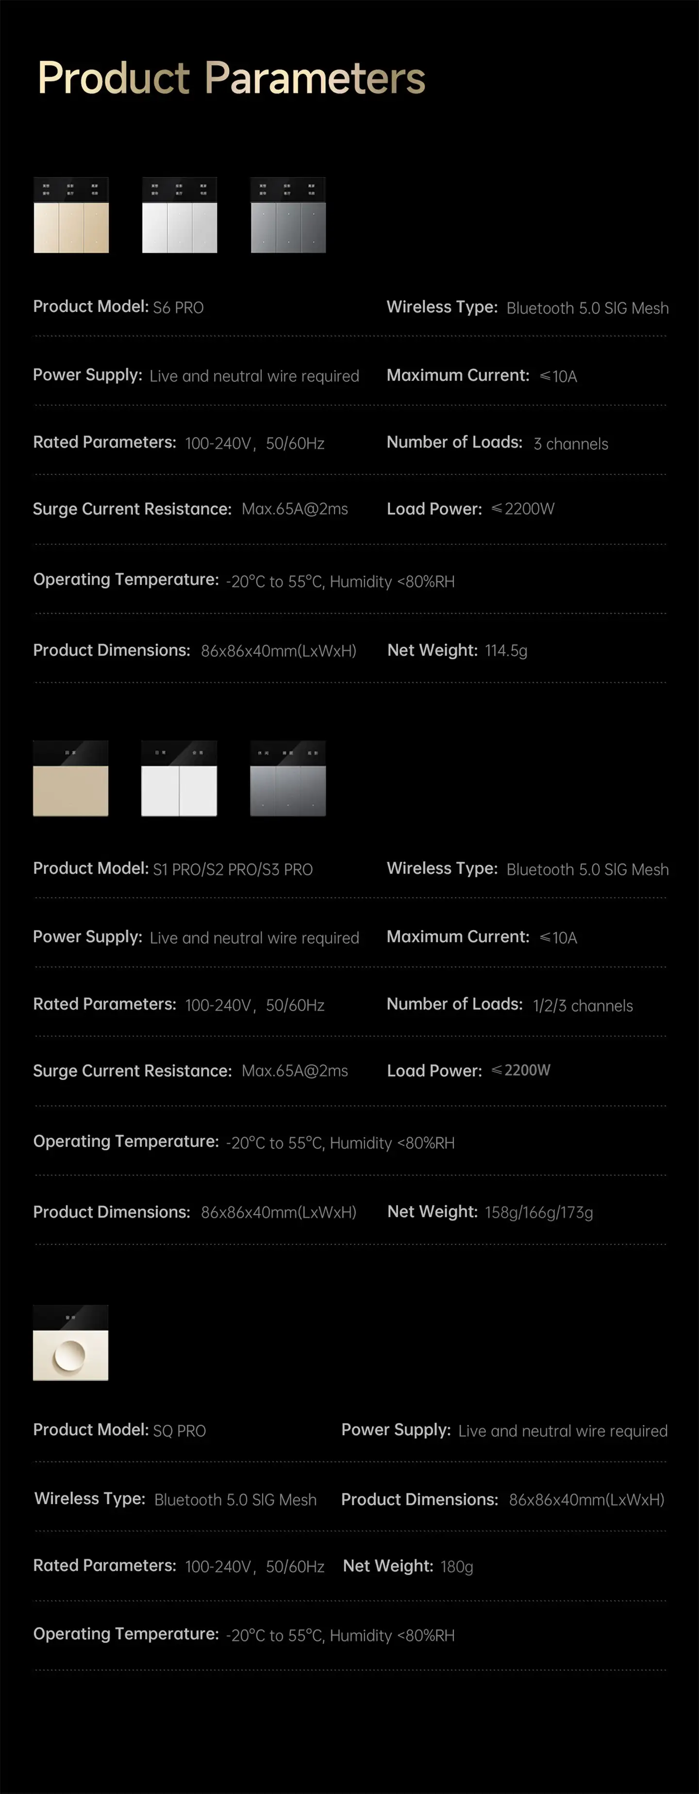Click the SQ PRO Operating Temperature value
The height and width of the screenshot is (1794, 699).
(x=340, y=1636)
